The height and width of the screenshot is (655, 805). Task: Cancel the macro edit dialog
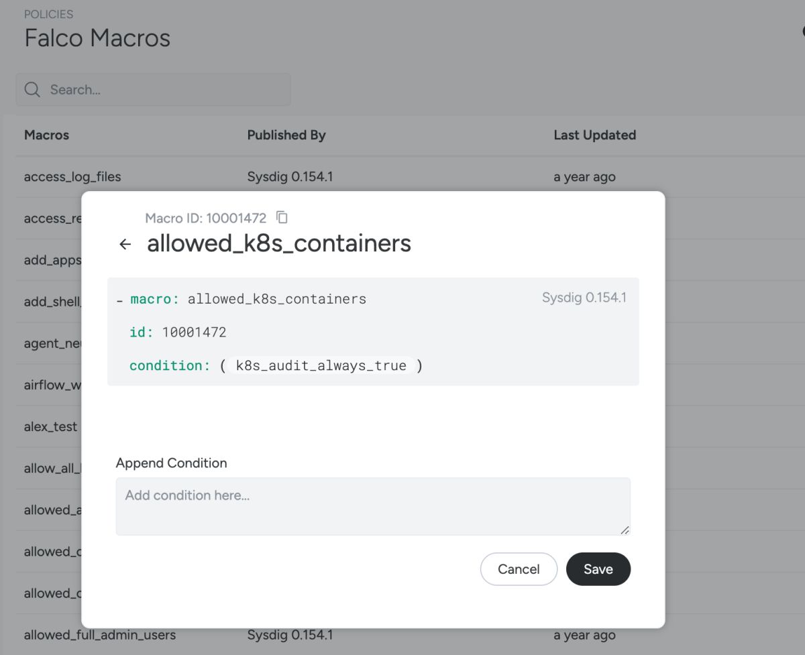519,569
